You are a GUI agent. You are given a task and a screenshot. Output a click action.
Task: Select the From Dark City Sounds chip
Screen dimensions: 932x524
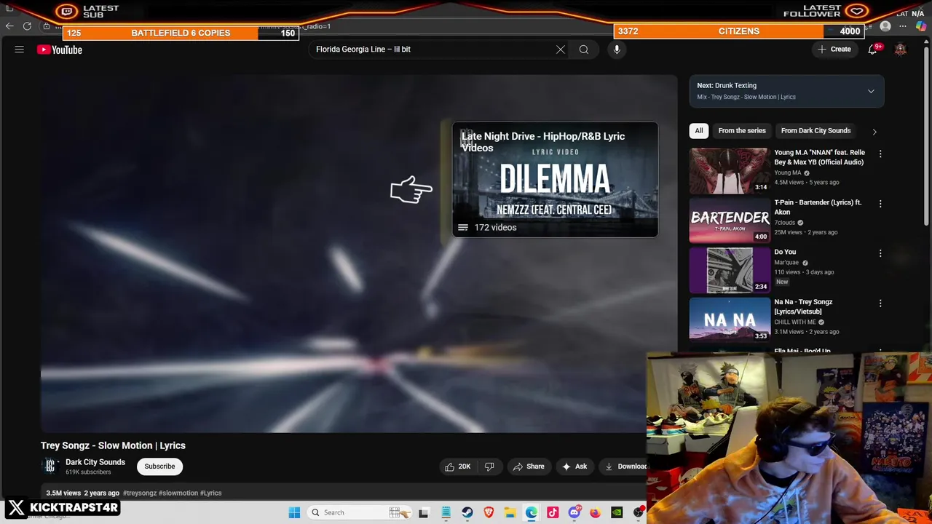815,131
